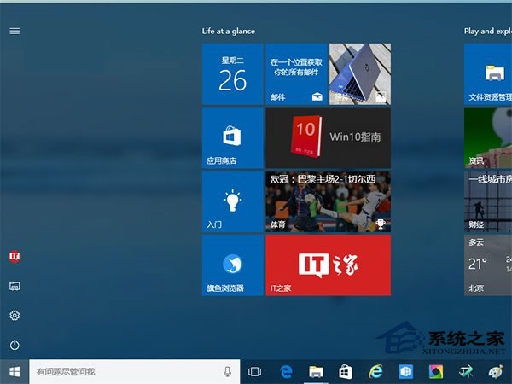Click the microphone icon in search box
Screen dimensions: 512x384
(227, 371)
